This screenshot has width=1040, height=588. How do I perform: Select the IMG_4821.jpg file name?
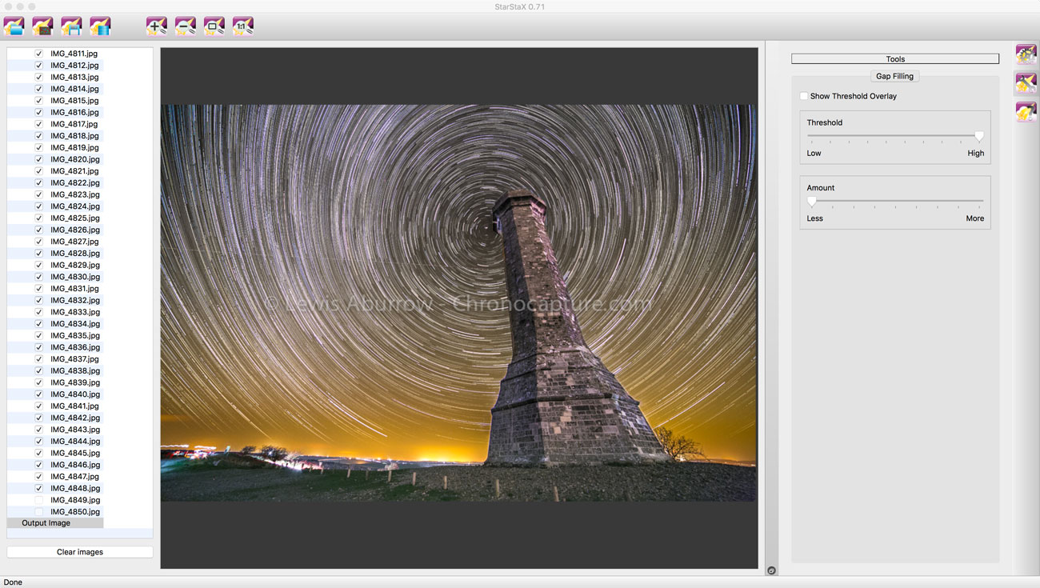point(75,171)
